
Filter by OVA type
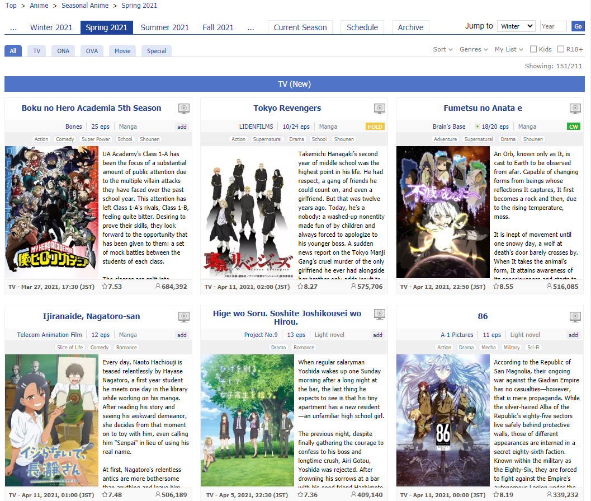(92, 51)
